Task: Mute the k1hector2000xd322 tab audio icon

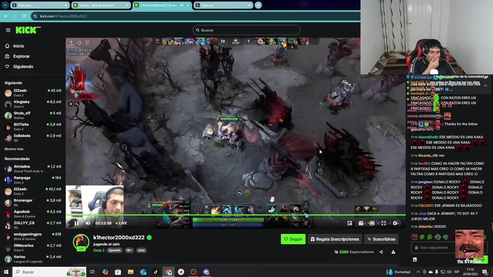Action: click(182, 5)
